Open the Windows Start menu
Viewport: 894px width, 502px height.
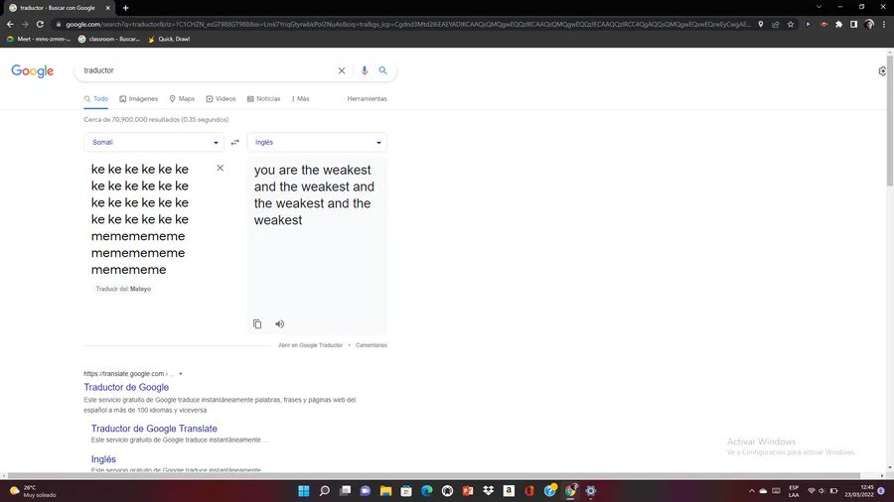coord(304,491)
